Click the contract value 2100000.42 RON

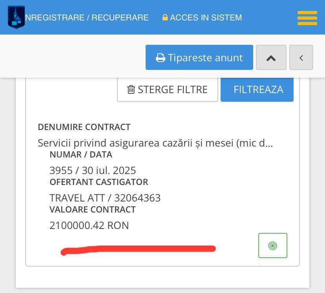[89, 225]
